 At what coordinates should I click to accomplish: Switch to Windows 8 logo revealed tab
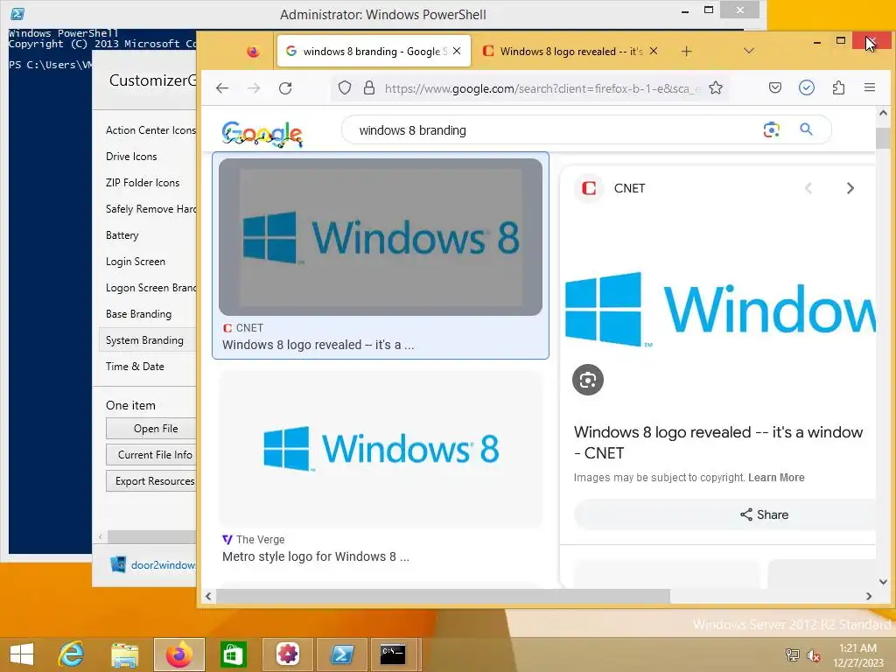[570, 52]
